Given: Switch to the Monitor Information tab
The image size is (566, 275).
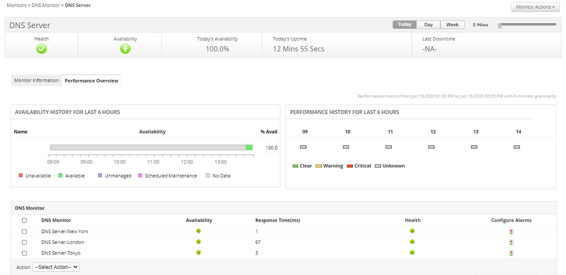Looking at the screenshot, I should click(36, 80).
